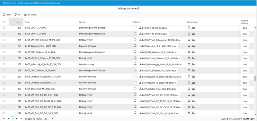Go to next page in pager

(x=16, y=118)
